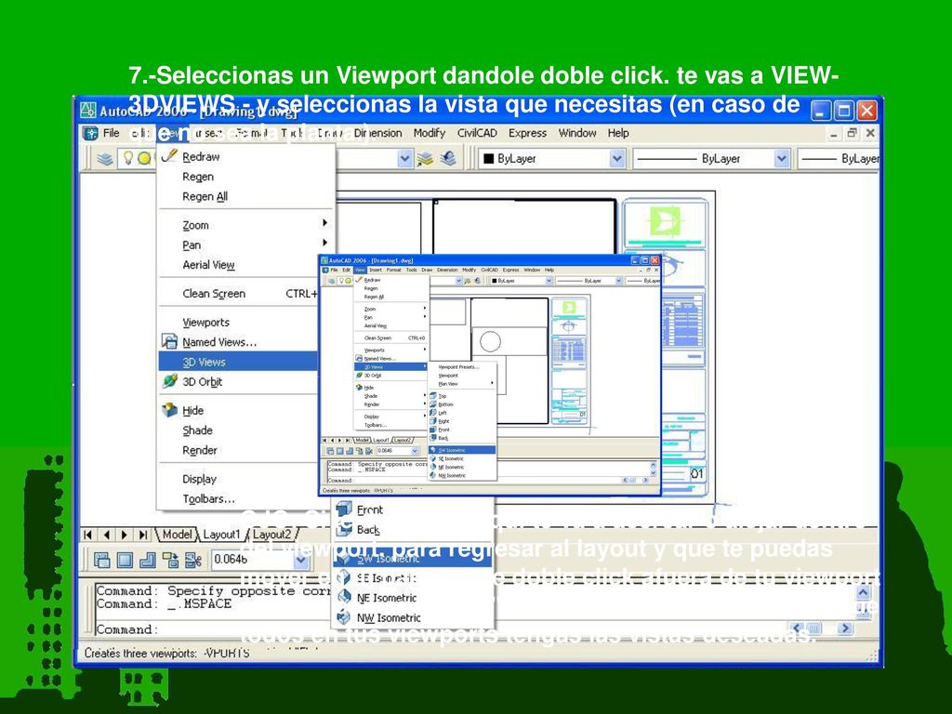The height and width of the screenshot is (714, 952).
Task: Click the 3D Orbit globe icon, large menu
Action: click(x=169, y=381)
